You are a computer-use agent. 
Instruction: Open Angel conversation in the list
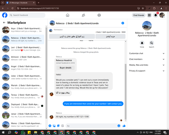(23, 68)
